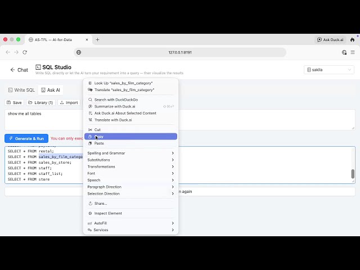
Task: Expand Speech submenu
Action: pyautogui.click(x=130, y=180)
